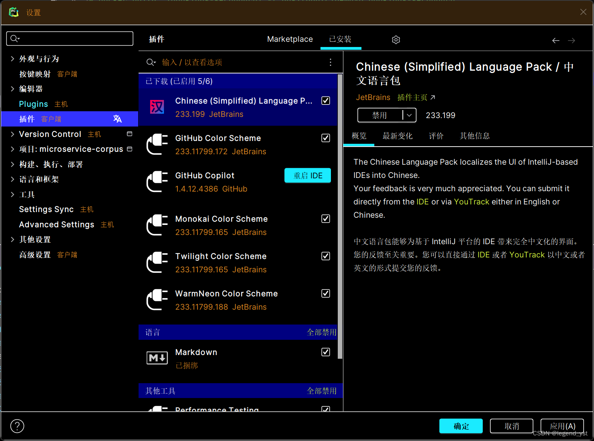
Task: Switch to the 已安装 tab
Action: 340,39
